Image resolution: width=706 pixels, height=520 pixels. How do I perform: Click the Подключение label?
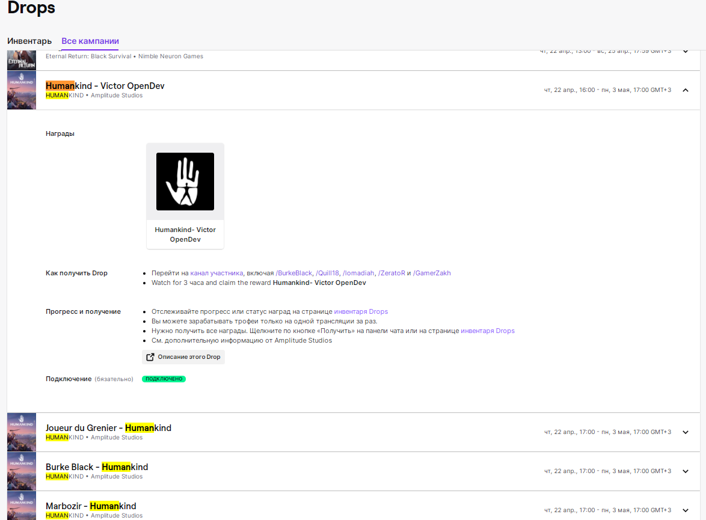point(69,379)
